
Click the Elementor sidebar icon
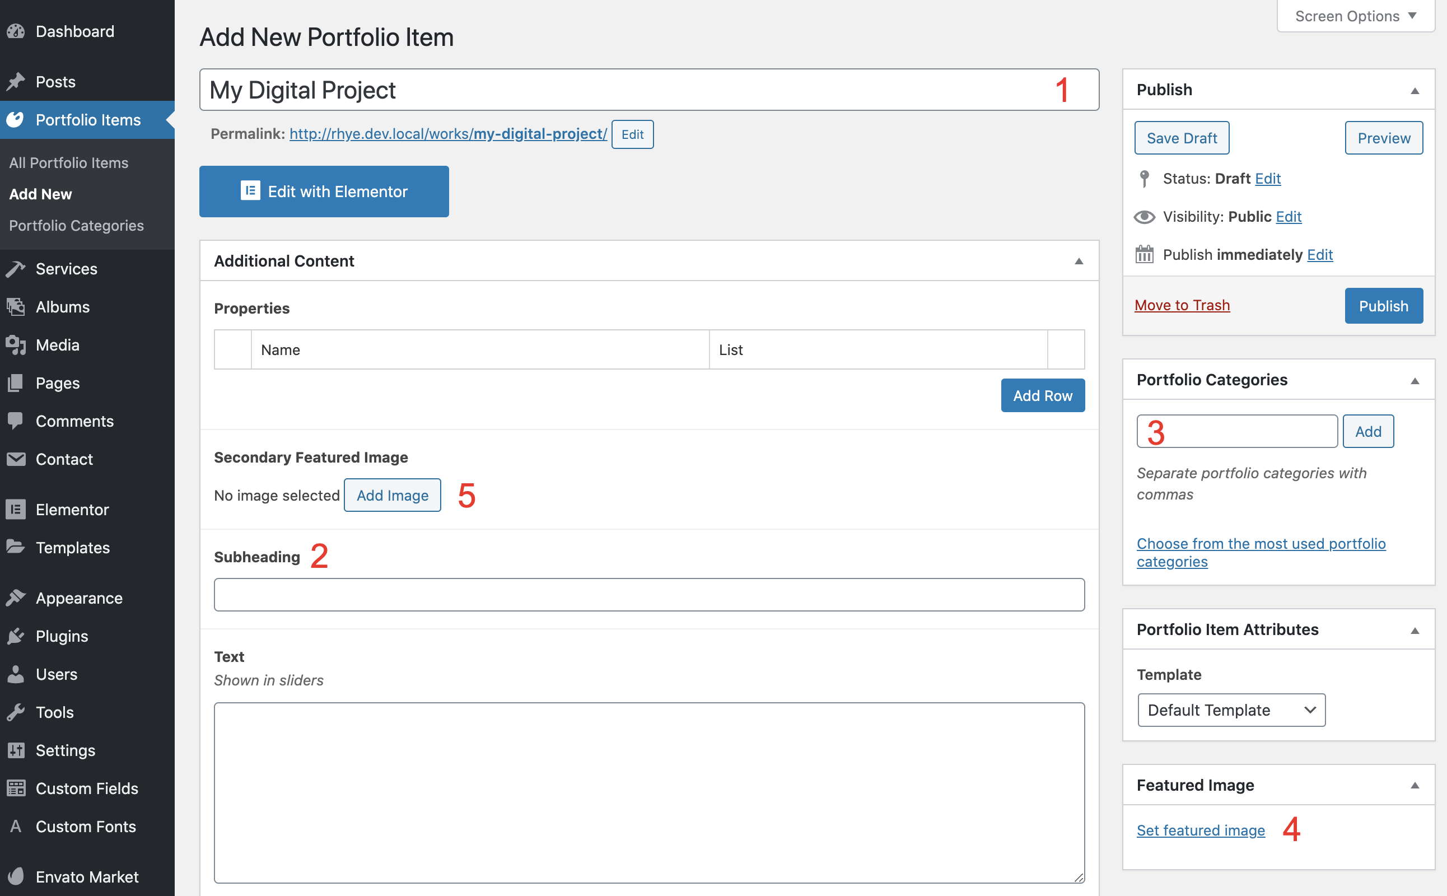pos(16,510)
